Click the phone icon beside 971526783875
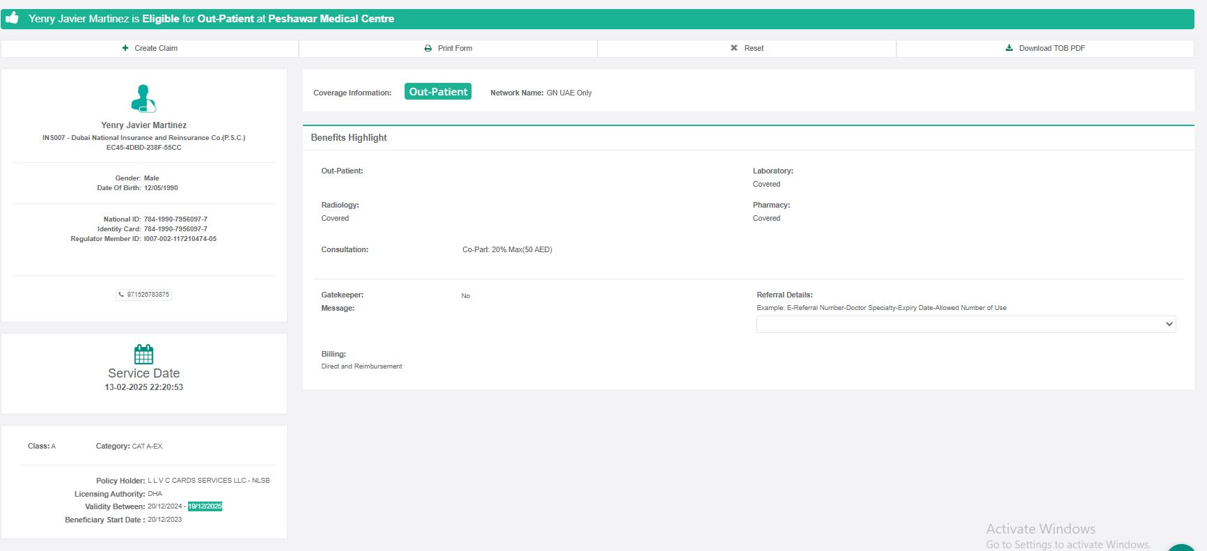 click(x=121, y=295)
